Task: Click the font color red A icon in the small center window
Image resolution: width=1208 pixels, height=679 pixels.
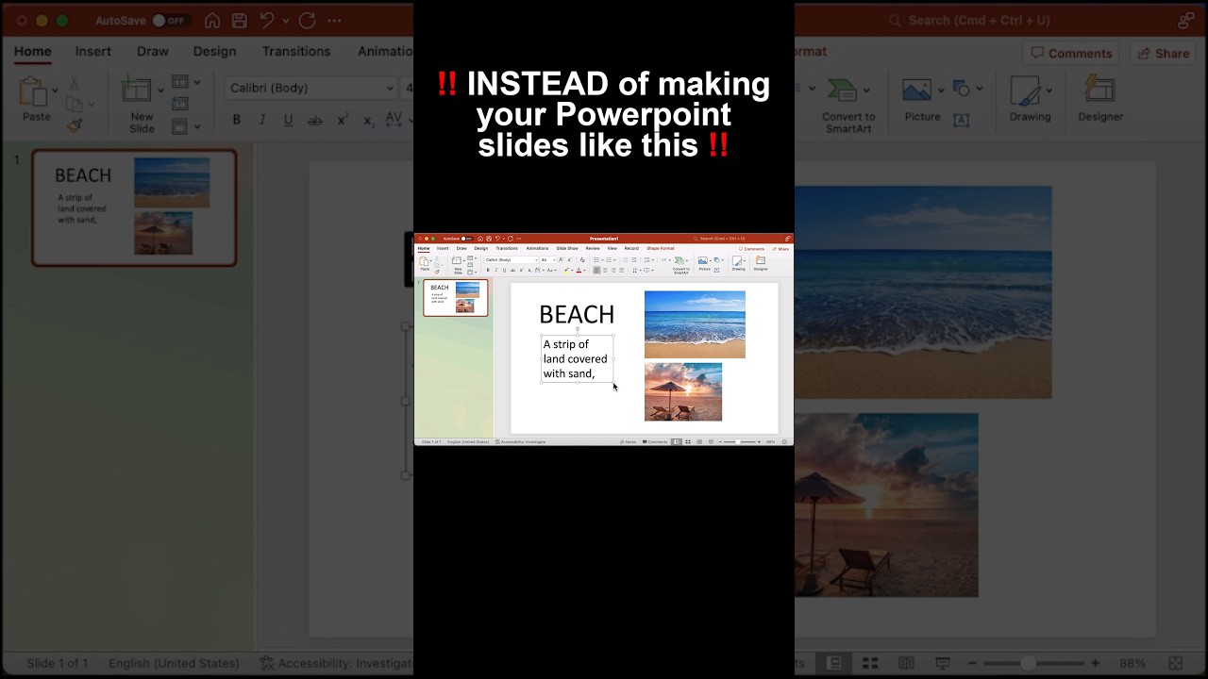Action: click(579, 270)
